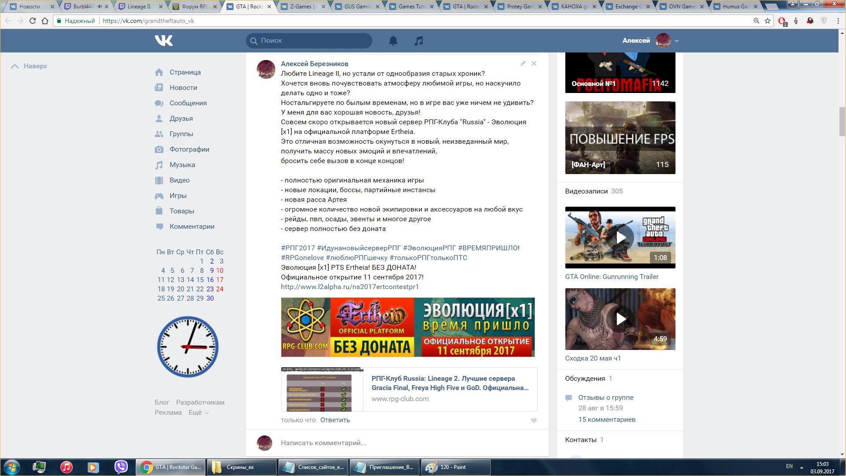This screenshot has height=476, width=846.
Task: Open iTunes from the taskbar
Action: pyautogui.click(x=67, y=467)
